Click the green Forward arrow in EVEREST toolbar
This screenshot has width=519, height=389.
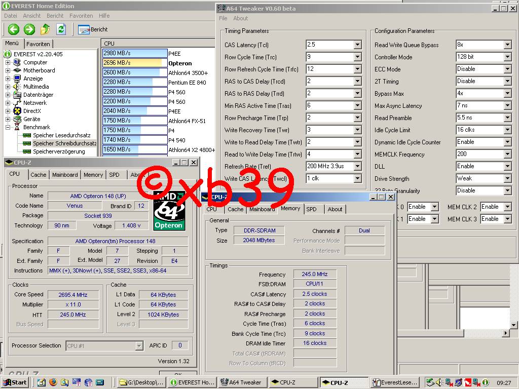pos(29,29)
